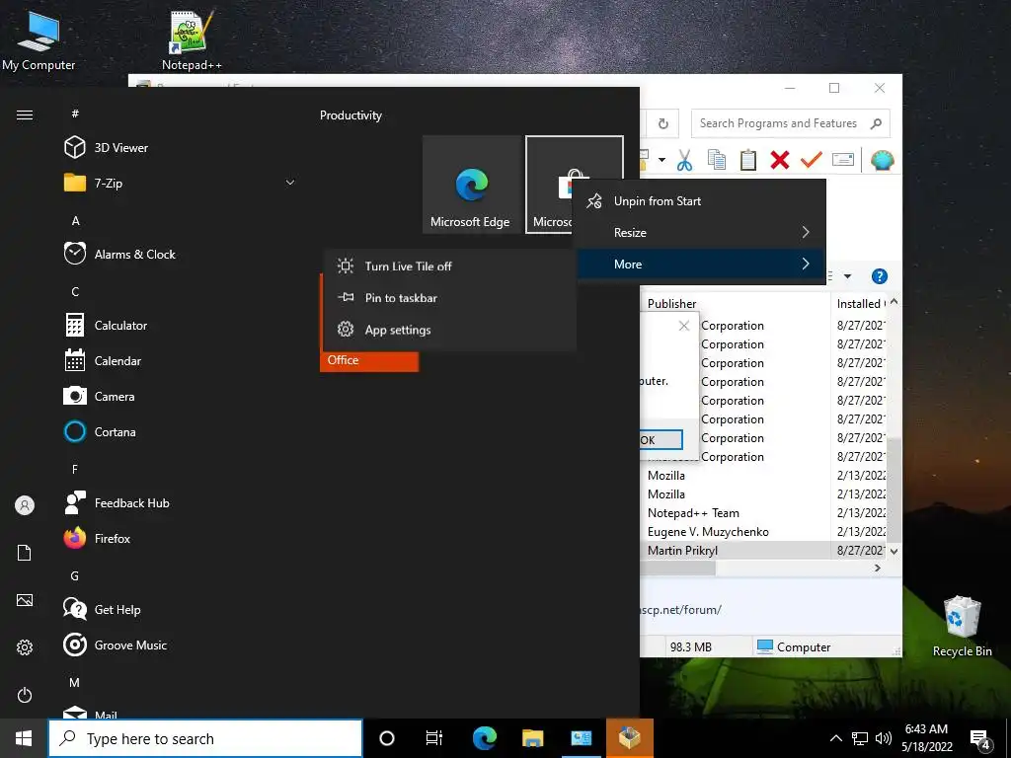Screen dimensions: 1011x758
Task: Click the Power button in Start
Action: pos(25,695)
